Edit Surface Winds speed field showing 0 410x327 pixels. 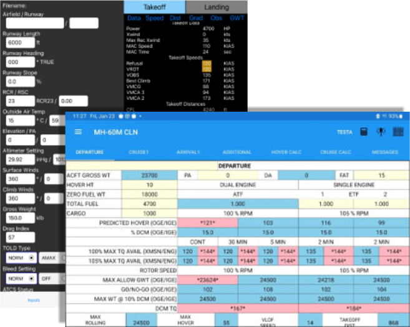tap(54, 179)
